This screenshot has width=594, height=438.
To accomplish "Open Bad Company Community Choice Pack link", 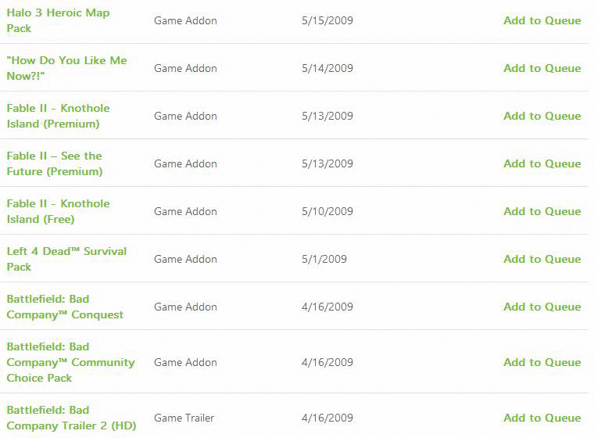I will tap(70, 362).
